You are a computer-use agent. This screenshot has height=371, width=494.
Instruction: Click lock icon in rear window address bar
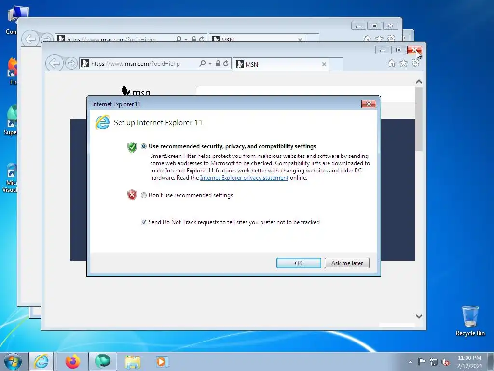(194, 39)
